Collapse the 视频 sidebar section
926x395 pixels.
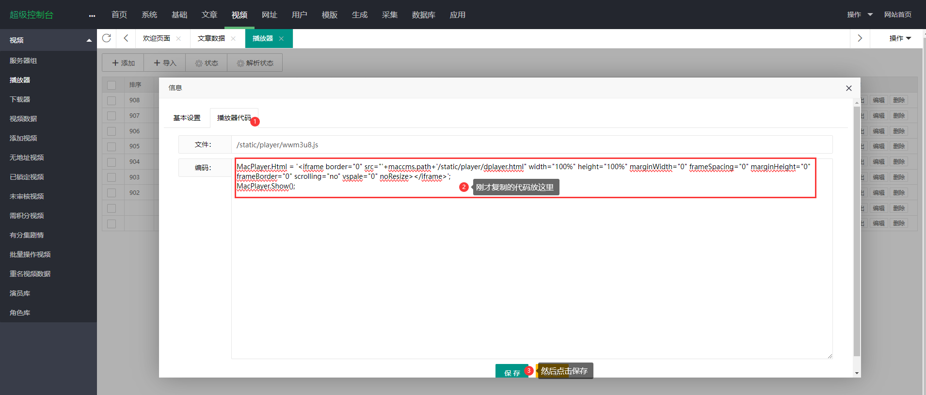[x=89, y=40]
